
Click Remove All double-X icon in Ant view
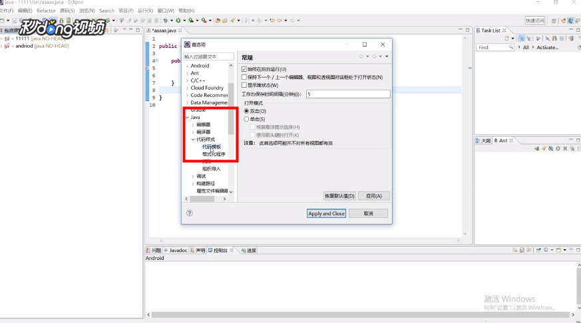[x=572, y=148]
